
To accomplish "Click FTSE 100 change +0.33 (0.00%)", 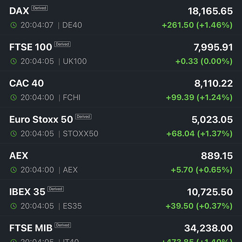I will click(x=204, y=61).
